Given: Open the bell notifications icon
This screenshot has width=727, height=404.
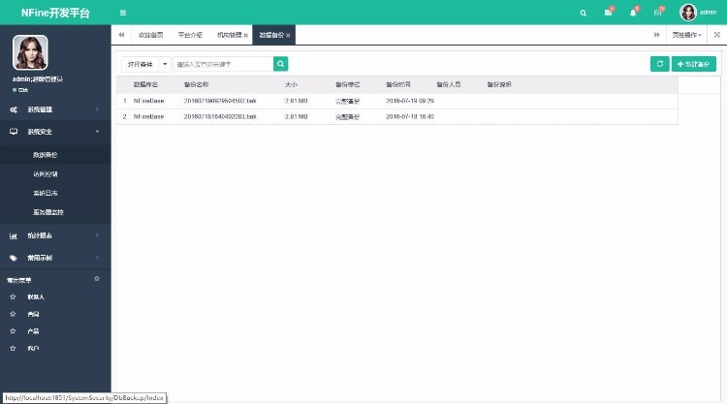Looking at the screenshot, I should [x=633, y=13].
